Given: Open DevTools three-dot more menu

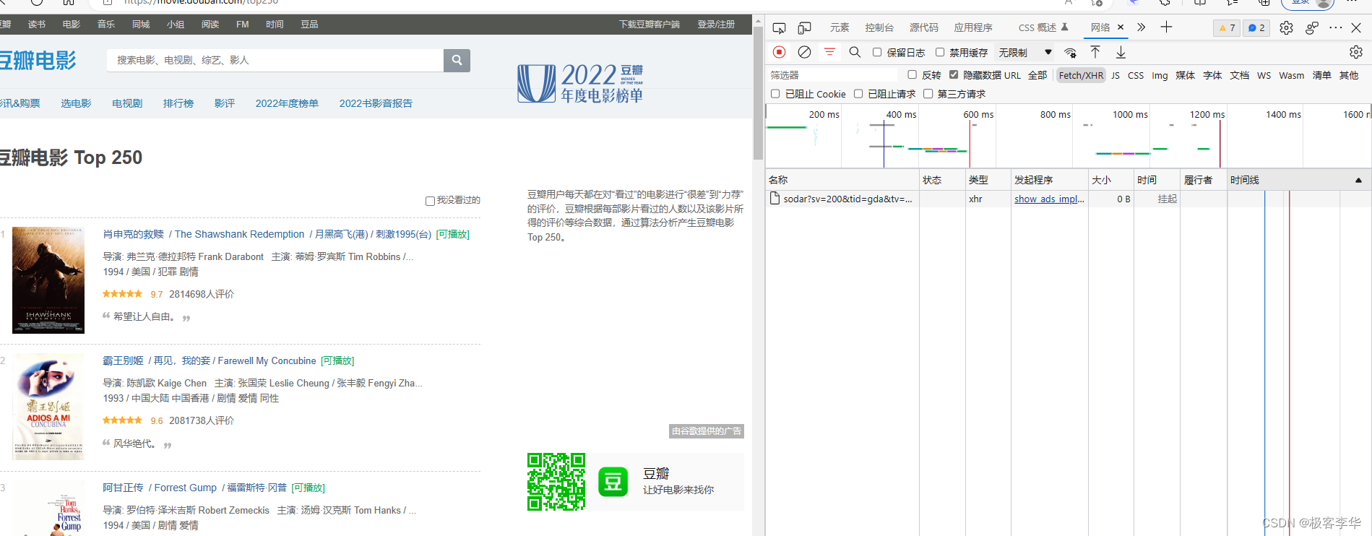Looking at the screenshot, I should tap(1336, 28).
